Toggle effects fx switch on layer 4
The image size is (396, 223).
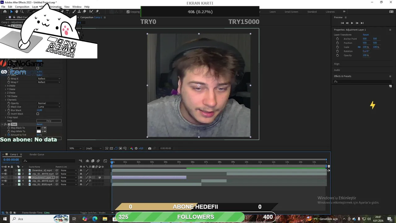click(x=90, y=181)
